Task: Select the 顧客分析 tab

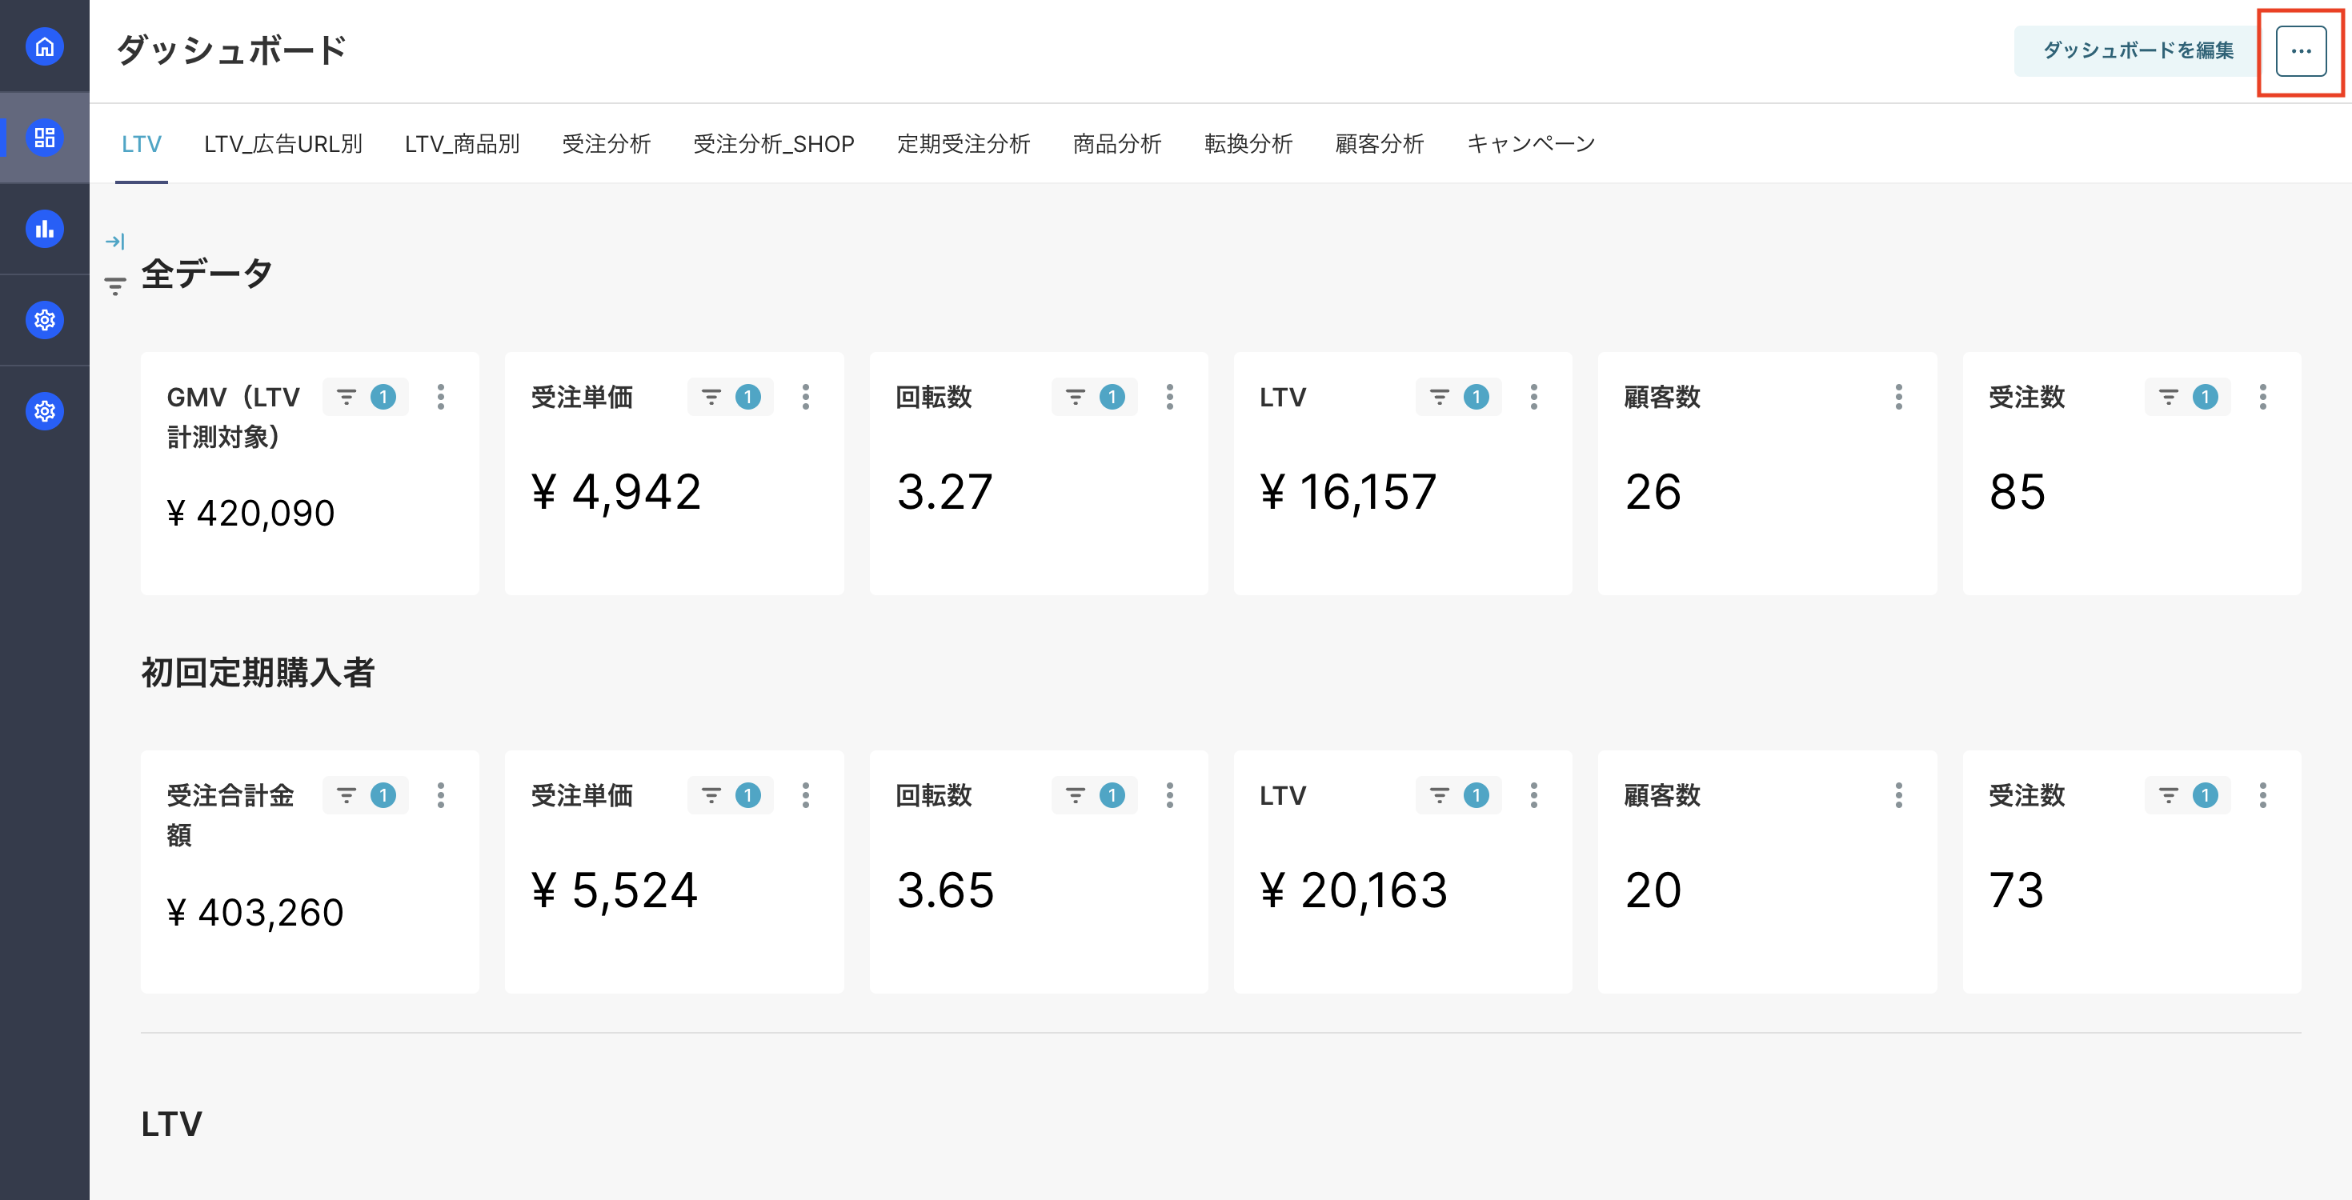Action: (1380, 144)
